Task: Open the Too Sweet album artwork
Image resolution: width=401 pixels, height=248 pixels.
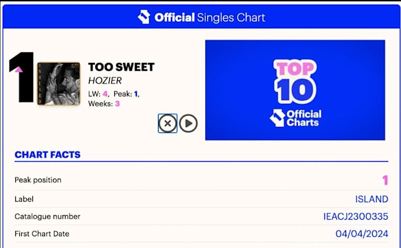Action: (x=59, y=83)
